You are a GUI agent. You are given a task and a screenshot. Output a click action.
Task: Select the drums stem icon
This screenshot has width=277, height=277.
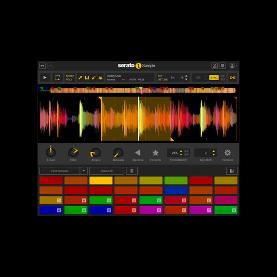click(100, 77)
